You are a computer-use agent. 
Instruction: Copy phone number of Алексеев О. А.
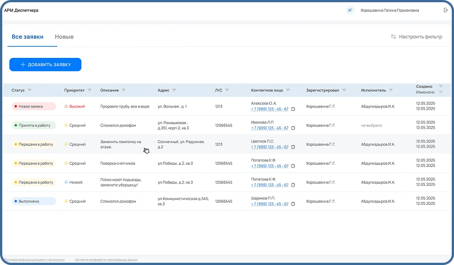point(293,109)
